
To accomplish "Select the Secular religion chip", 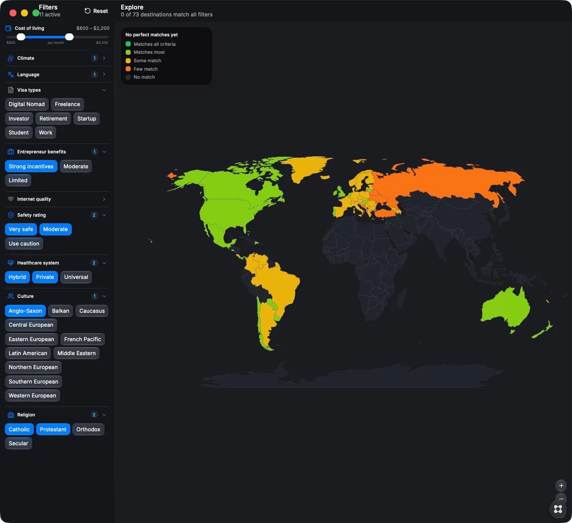I will (x=18, y=443).
